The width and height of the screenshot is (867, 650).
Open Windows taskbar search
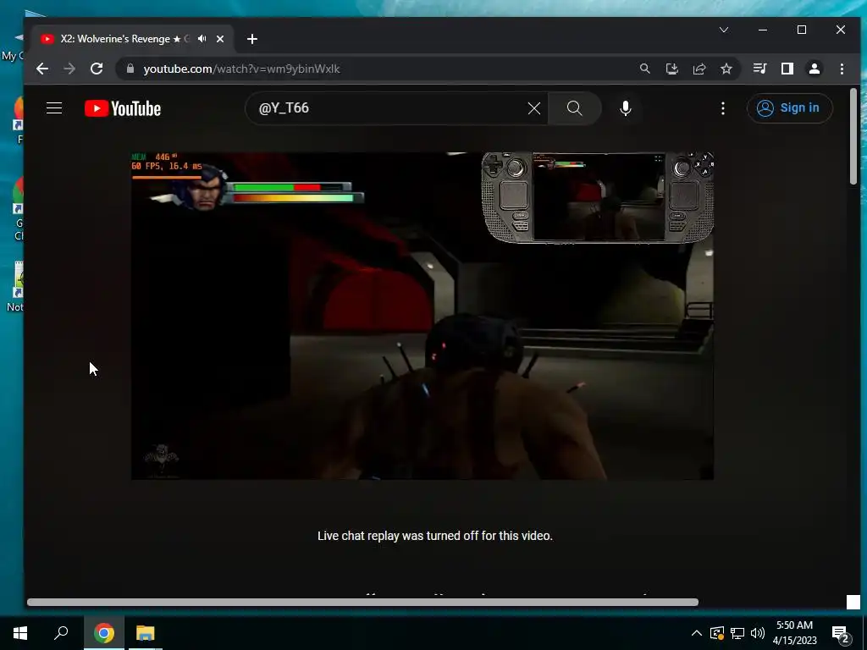pyautogui.click(x=61, y=633)
